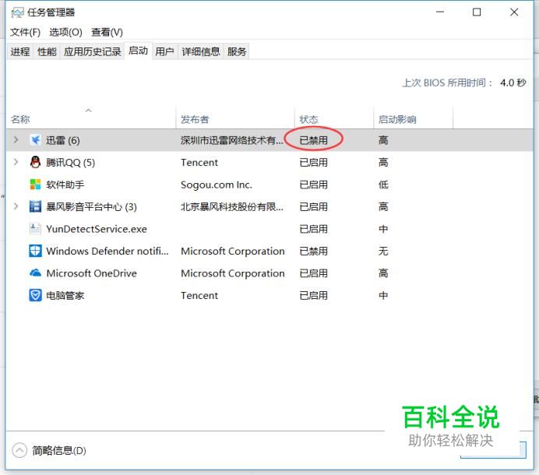Viewport: 539px width, 475px height.
Task: Select the Microsoft OneDrive row name
Action: 91,273
